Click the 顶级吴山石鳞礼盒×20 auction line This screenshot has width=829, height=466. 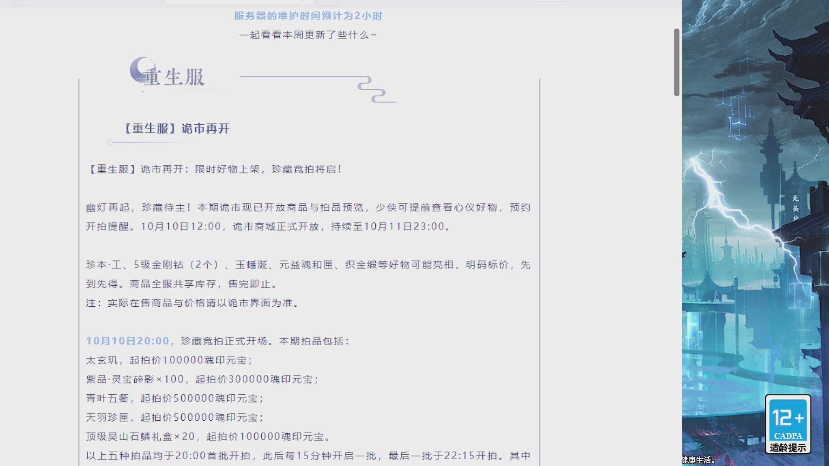click(208, 437)
